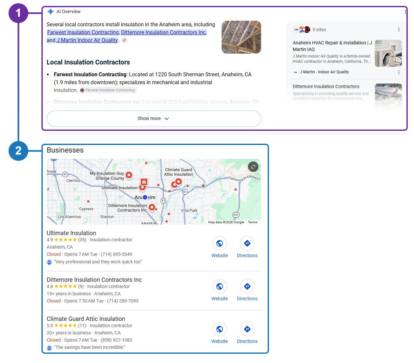The height and width of the screenshot is (363, 414).
Task: Click the Terms link on the map
Action: (253, 222)
